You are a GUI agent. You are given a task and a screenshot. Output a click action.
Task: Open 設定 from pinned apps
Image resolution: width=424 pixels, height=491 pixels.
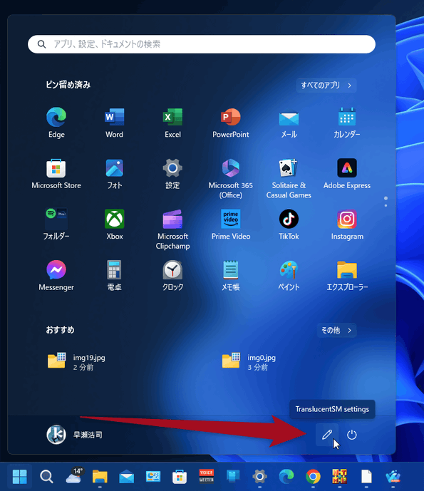tap(172, 174)
